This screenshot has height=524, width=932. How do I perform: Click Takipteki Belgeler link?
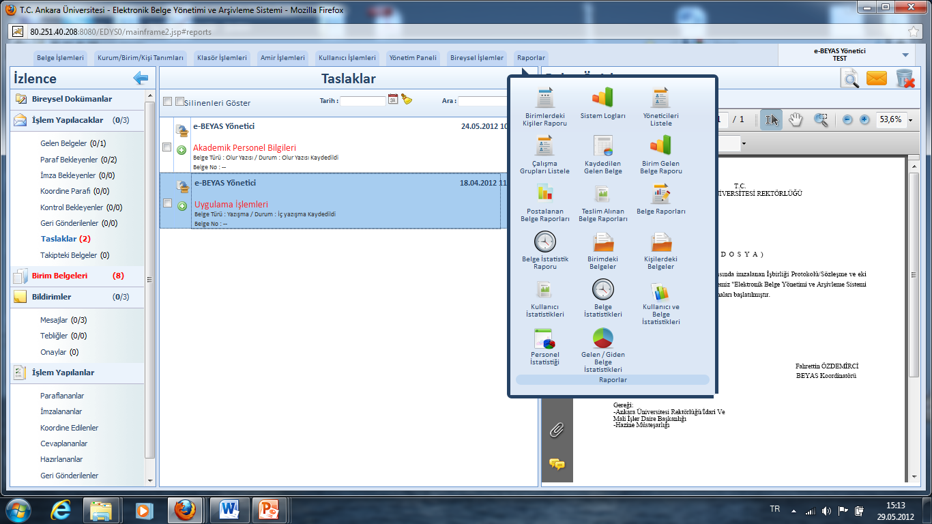tap(69, 255)
